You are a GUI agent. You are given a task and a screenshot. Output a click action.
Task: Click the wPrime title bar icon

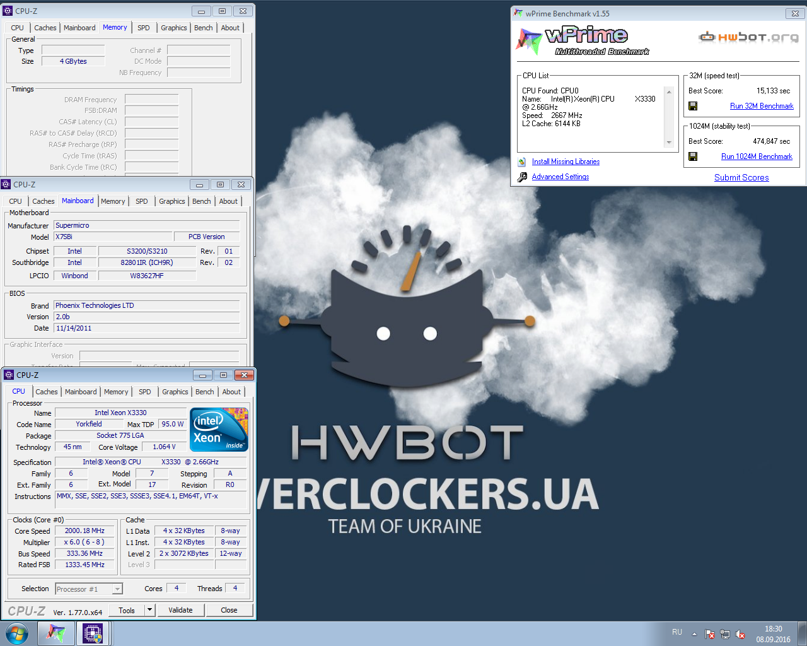(x=518, y=13)
